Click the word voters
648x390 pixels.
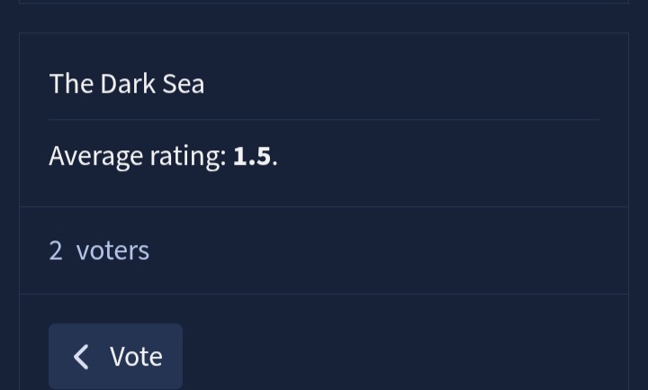pyautogui.click(x=112, y=250)
